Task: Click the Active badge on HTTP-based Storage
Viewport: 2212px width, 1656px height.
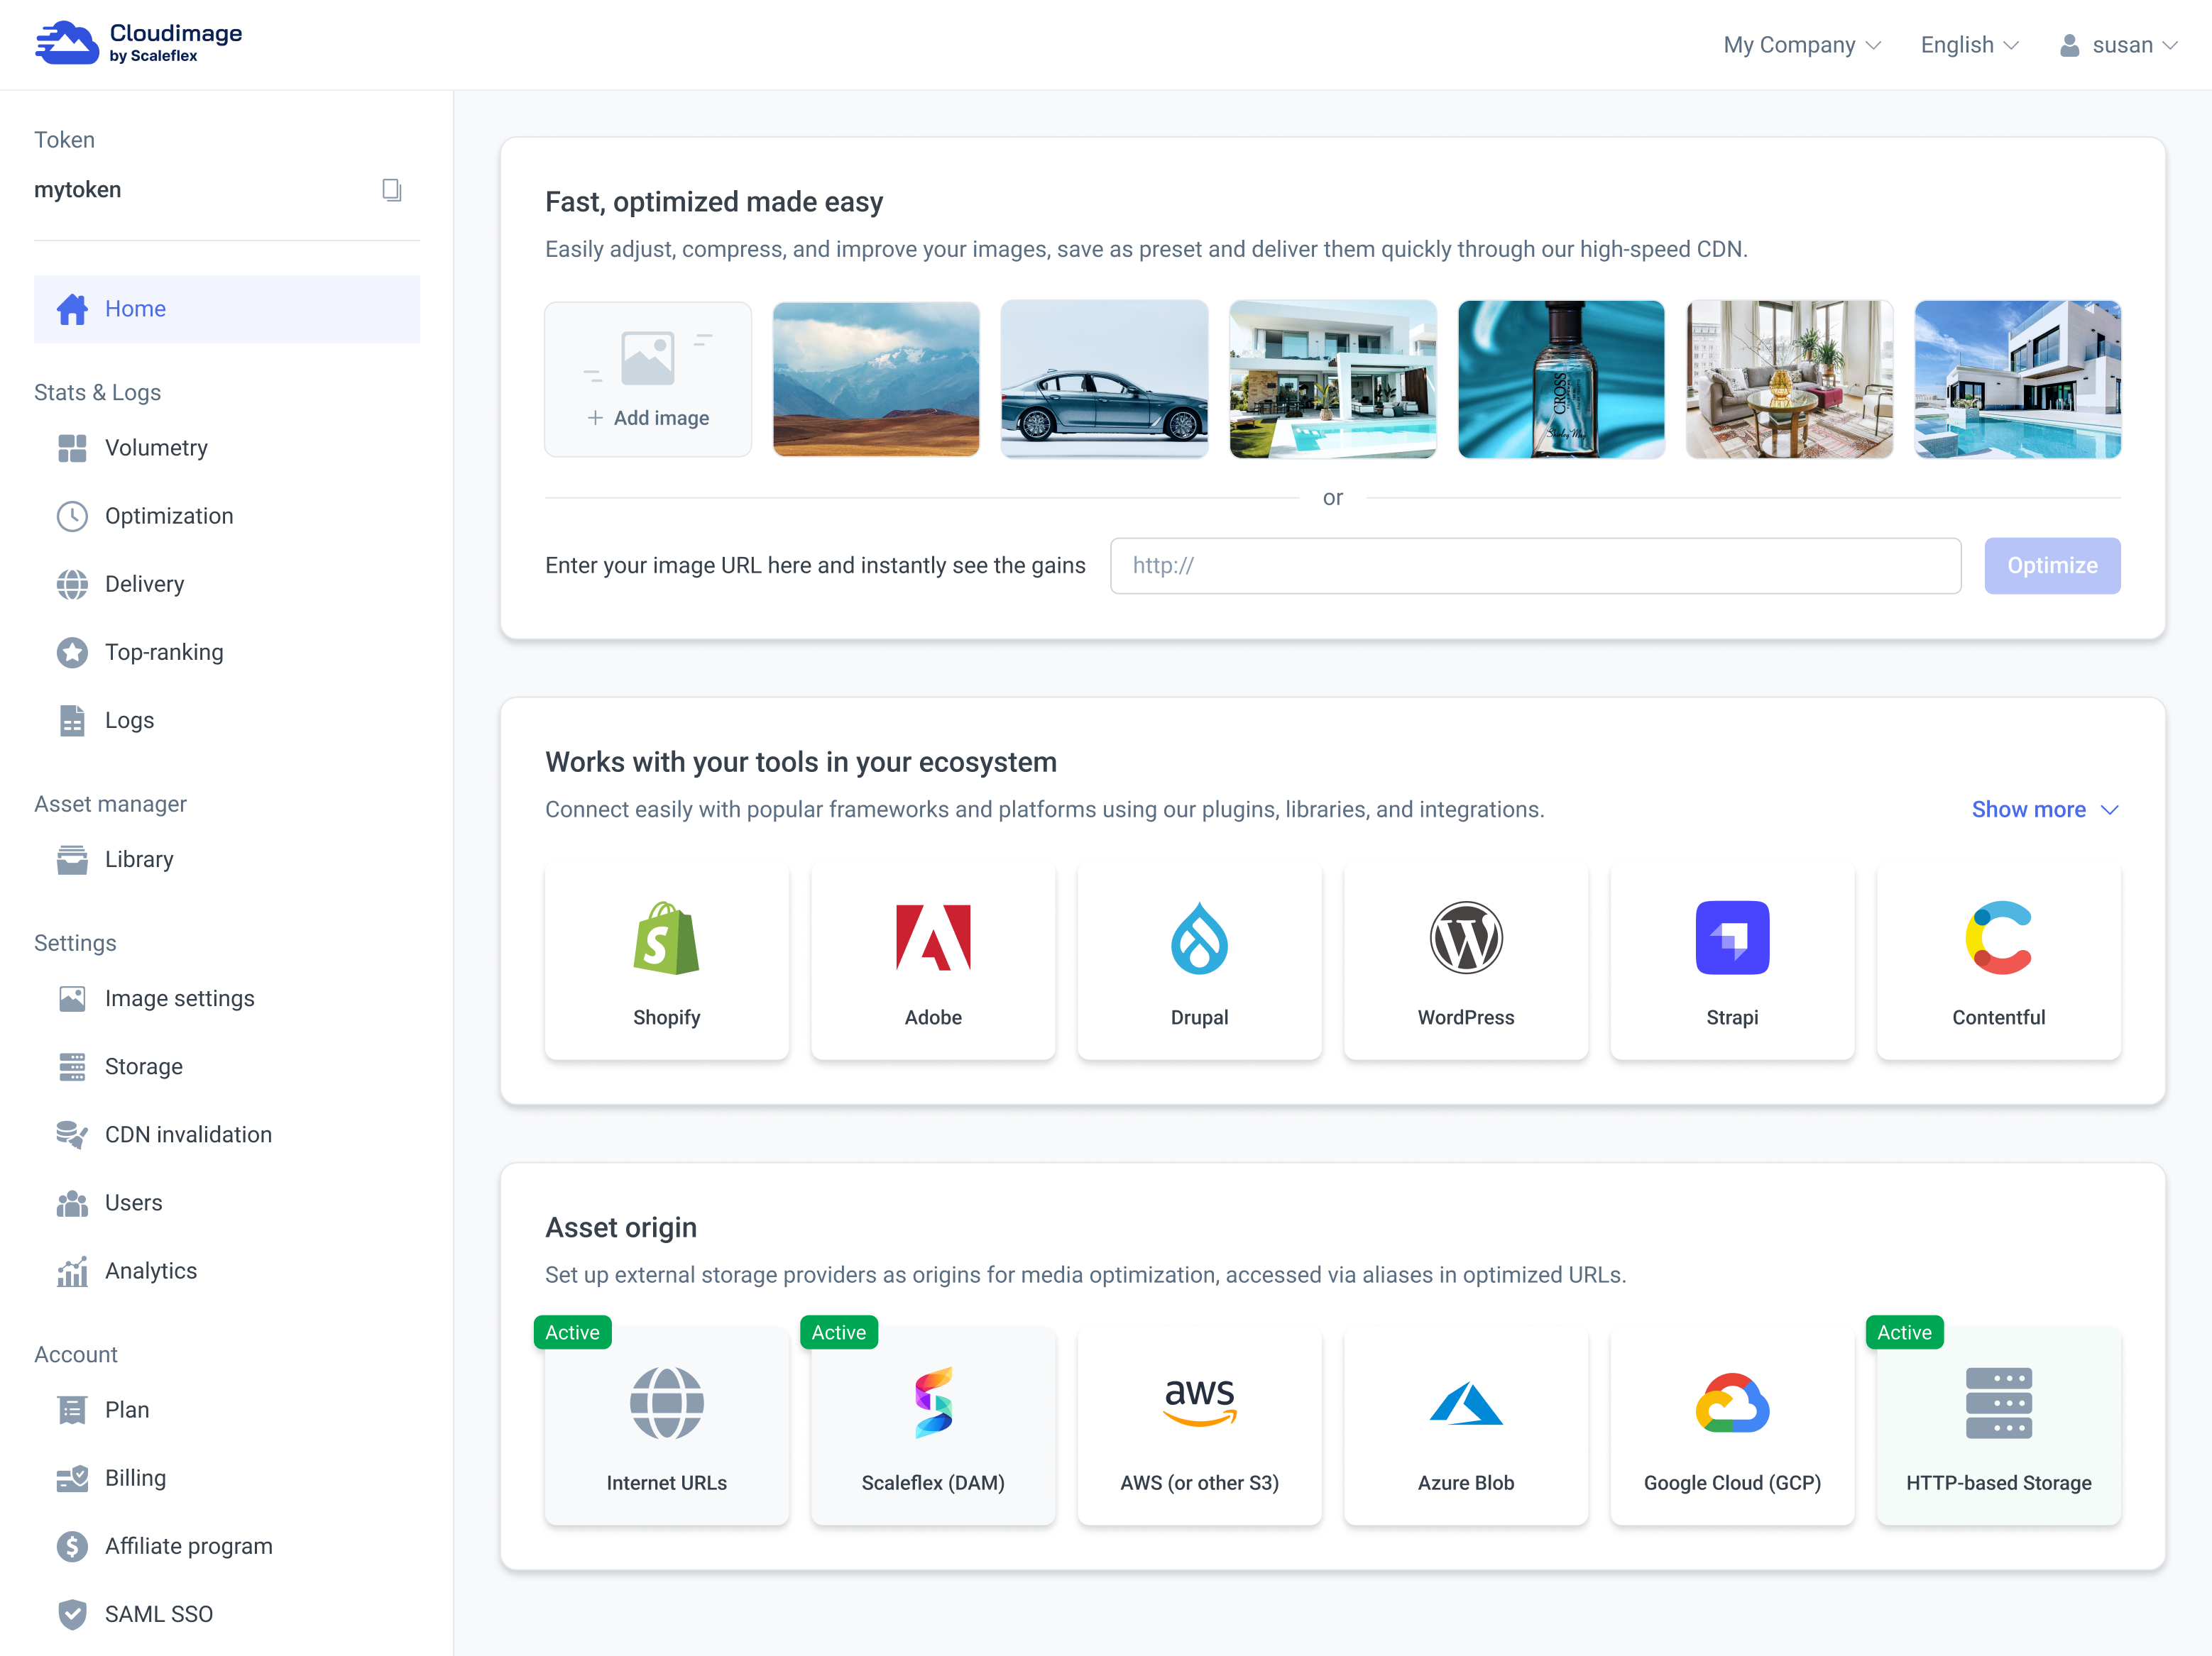Action: [x=1904, y=1332]
